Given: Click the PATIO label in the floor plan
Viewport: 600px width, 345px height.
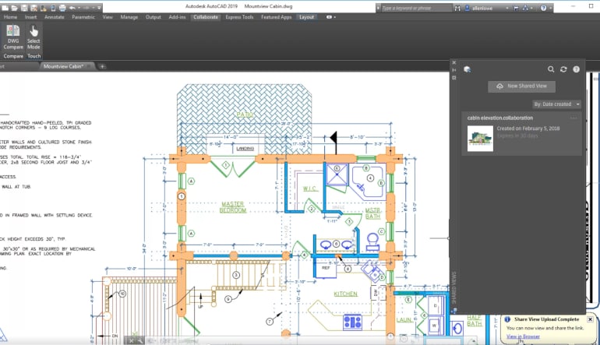Looking at the screenshot, I should 245,114.
